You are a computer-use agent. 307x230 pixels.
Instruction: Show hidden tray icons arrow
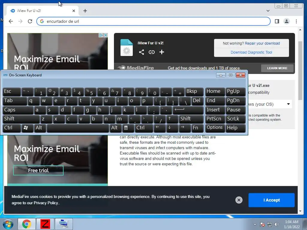point(255,224)
